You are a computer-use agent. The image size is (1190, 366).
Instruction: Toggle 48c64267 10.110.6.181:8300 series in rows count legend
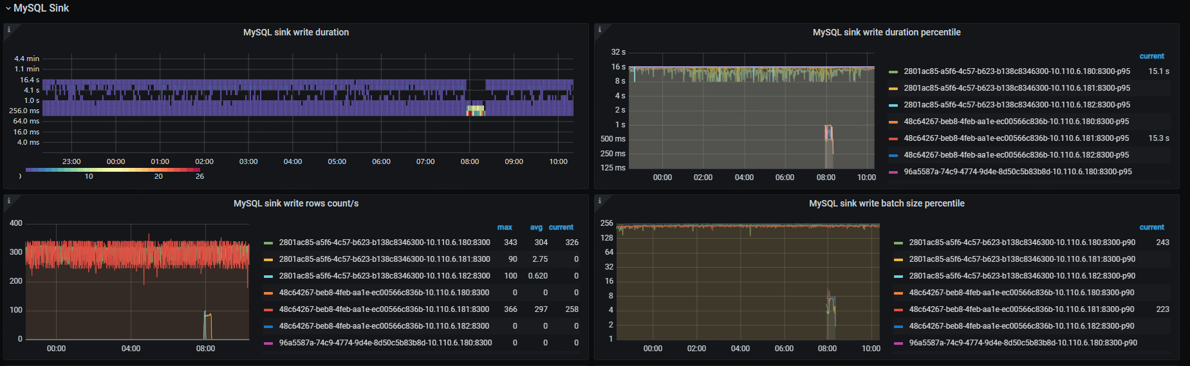(x=384, y=309)
